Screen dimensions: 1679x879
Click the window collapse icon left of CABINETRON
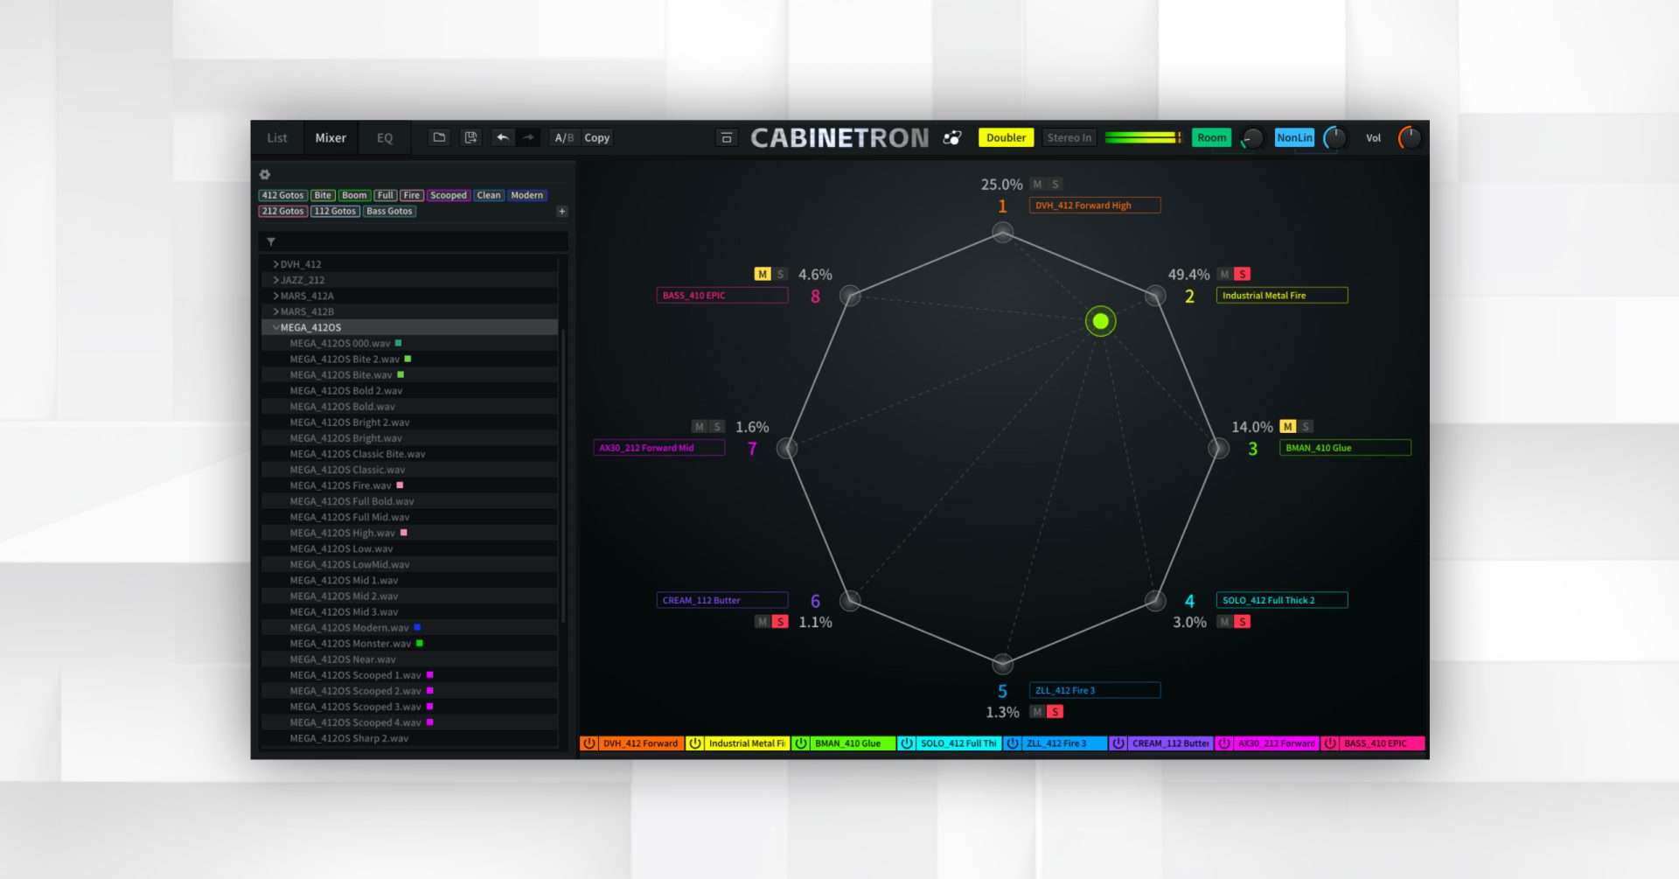coord(726,137)
